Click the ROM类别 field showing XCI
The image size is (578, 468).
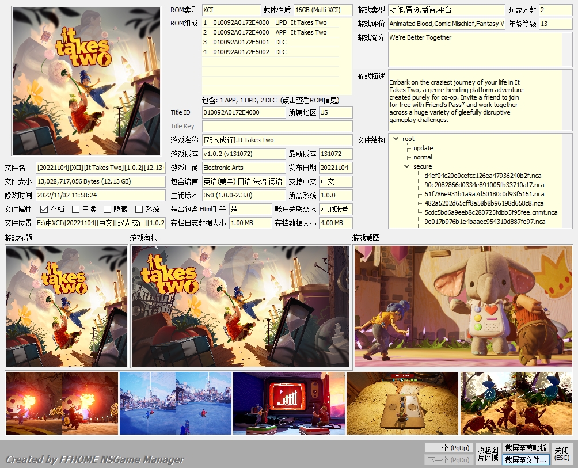(231, 10)
